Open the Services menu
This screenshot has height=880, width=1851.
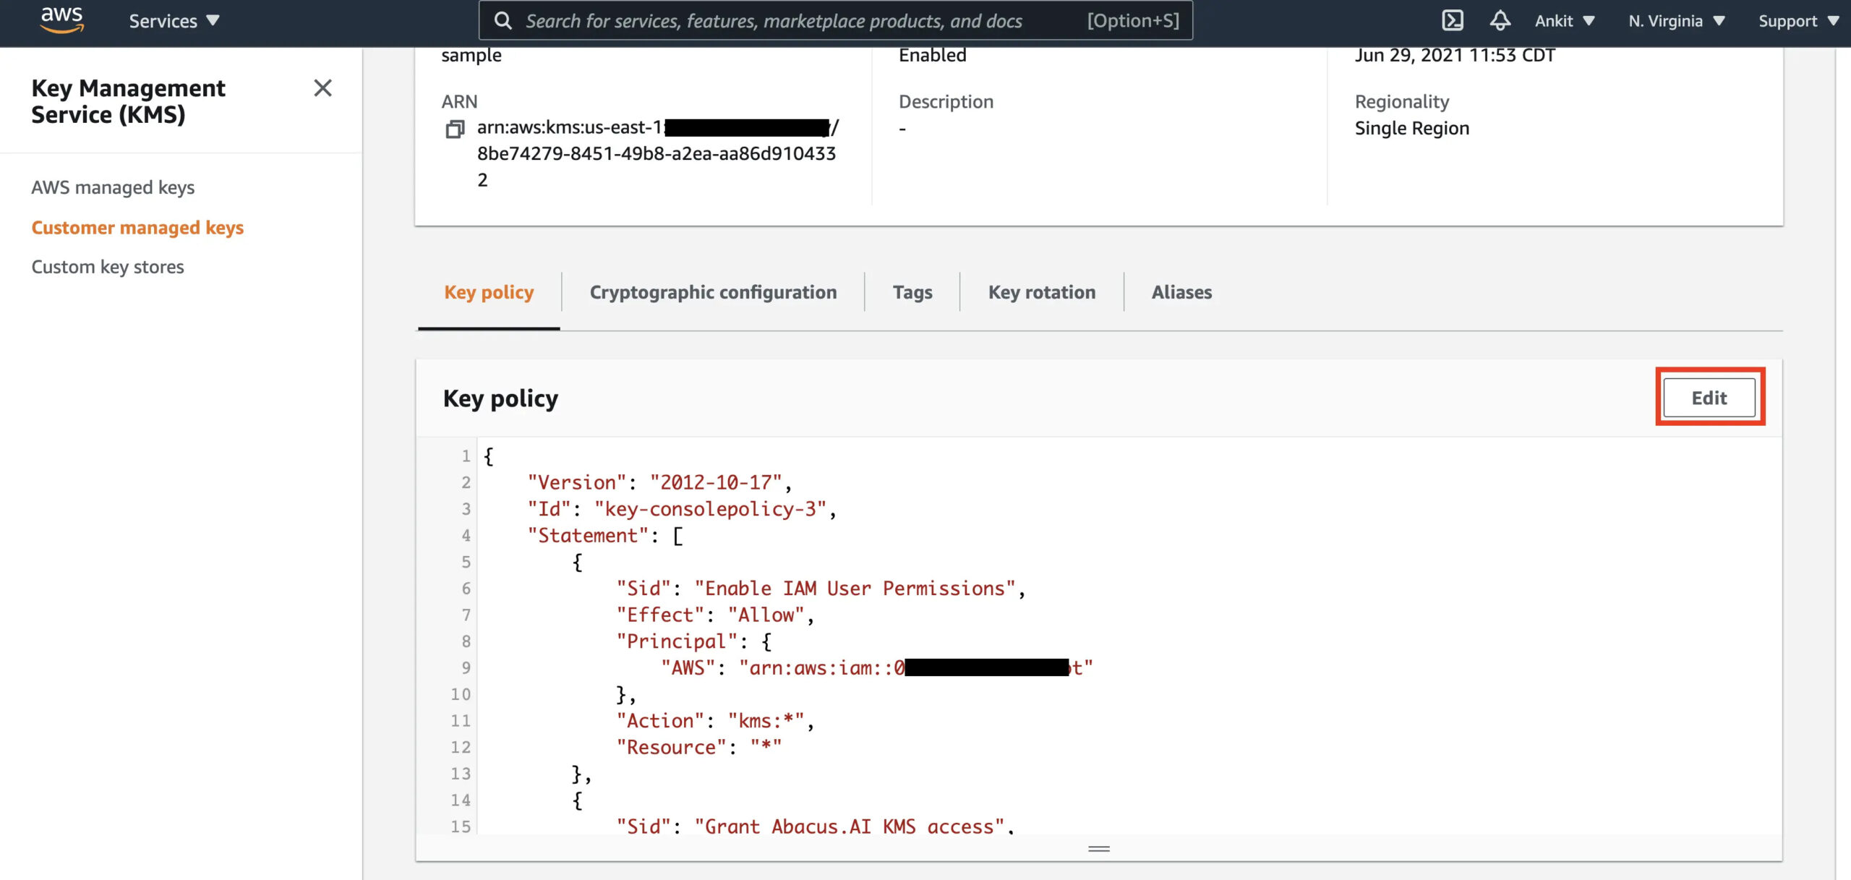pyautogui.click(x=174, y=20)
